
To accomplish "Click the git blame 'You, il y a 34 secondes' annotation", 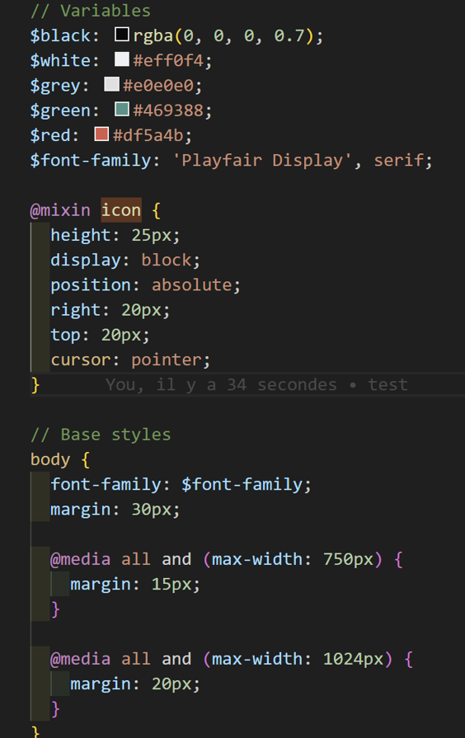I will pos(256,385).
